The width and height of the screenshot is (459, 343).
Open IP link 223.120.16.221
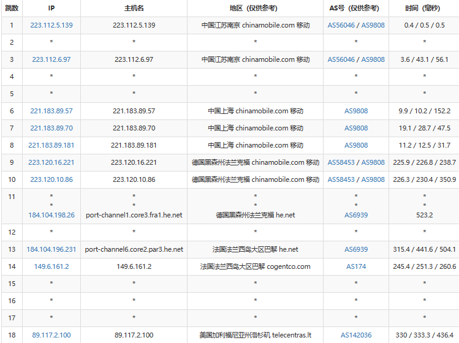[51, 162]
